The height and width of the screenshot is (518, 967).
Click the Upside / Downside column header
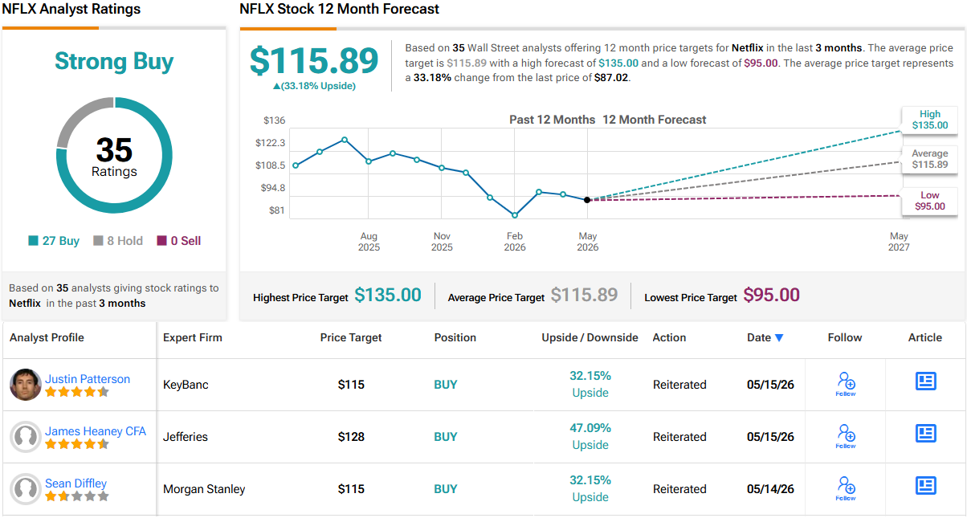590,337
